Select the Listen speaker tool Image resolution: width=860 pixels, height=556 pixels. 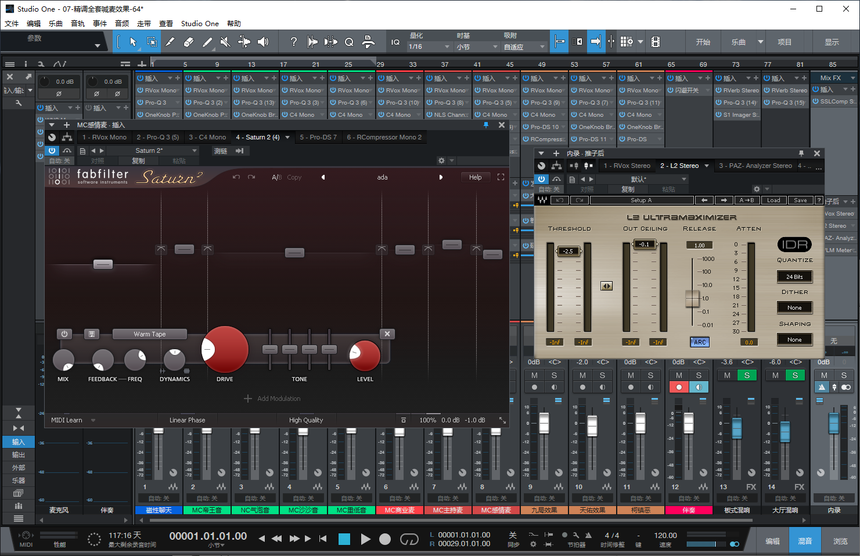(263, 42)
